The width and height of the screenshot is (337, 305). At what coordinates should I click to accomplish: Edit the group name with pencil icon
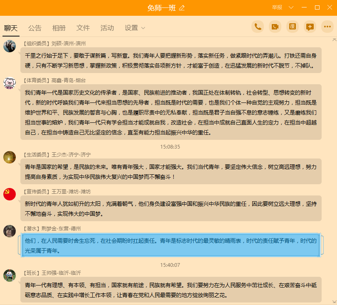[x=182, y=8]
